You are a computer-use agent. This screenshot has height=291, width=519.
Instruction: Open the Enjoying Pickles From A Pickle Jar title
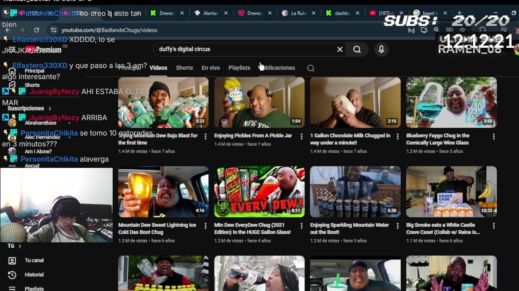point(253,135)
